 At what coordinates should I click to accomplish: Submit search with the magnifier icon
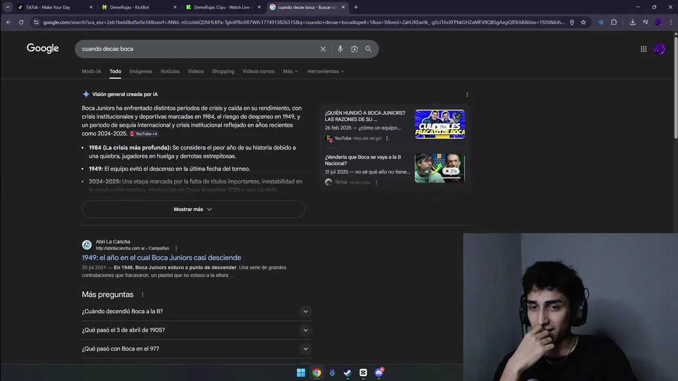point(369,49)
